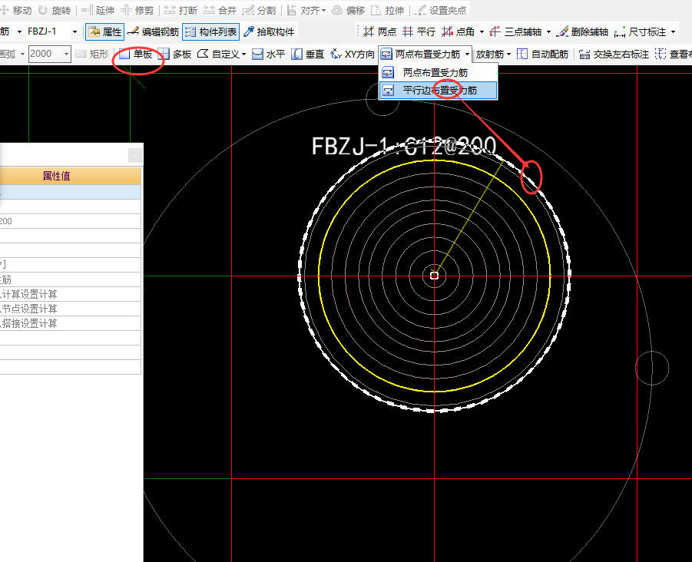Select the 搭接设置计算 property row
Image resolution: width=692 pixels, height=562 pixels.
[x=70, y=323]
